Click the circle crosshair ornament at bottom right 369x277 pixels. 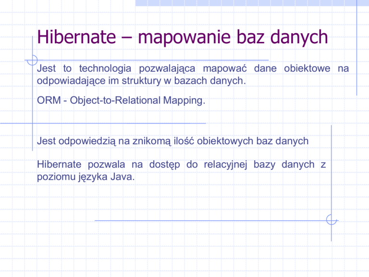332,220
